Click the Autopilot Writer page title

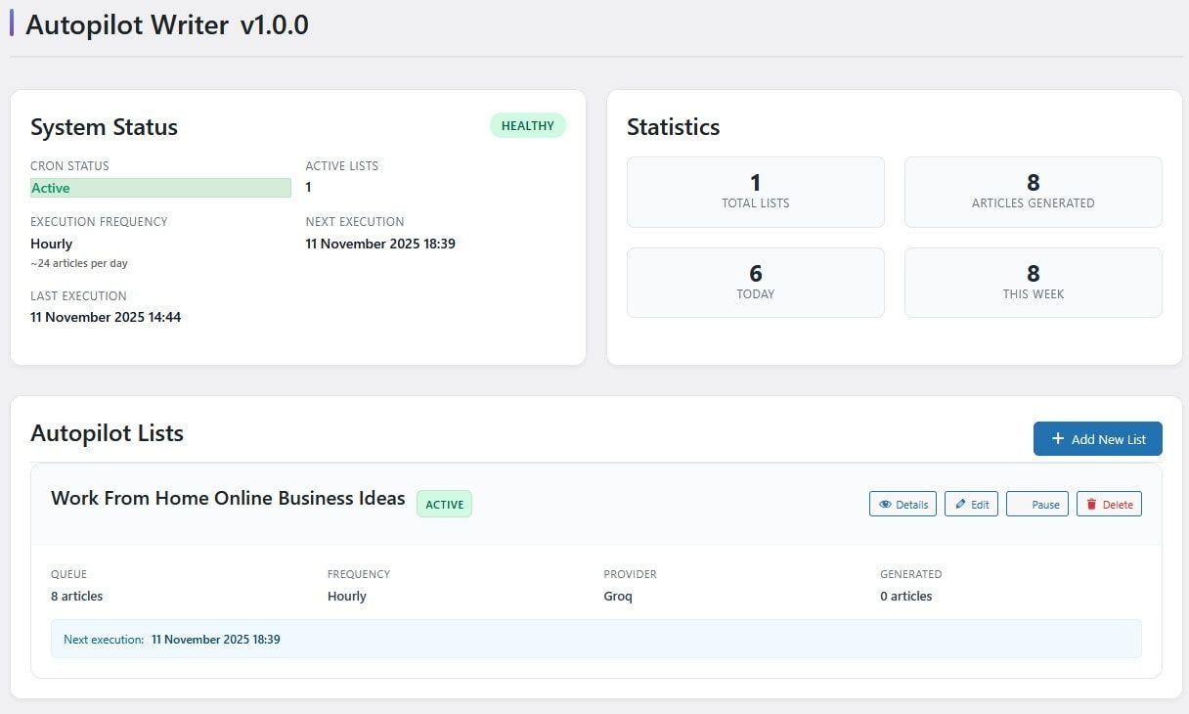[x=166, y=25]
